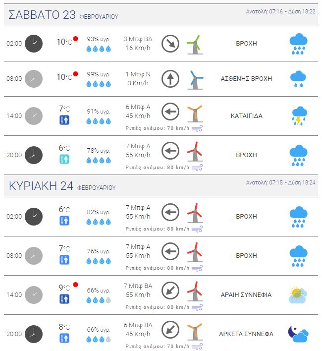322x351 pixels.
Task: Click the upward wind arrow on Saturday 08:00
Action: [x=170, y=79]
